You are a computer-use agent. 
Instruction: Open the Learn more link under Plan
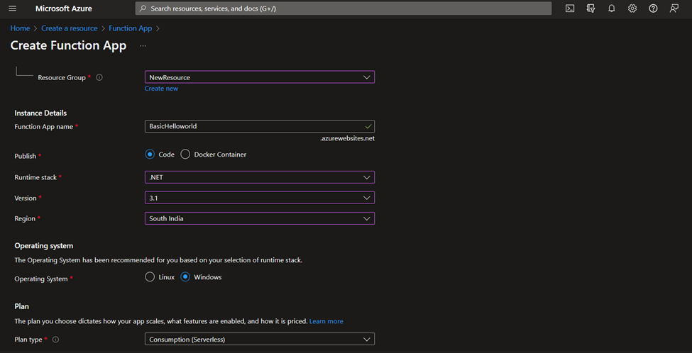326,321
